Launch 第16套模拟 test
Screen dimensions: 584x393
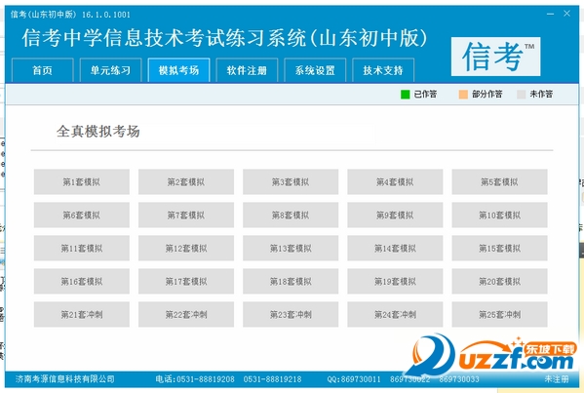(82, 281)
